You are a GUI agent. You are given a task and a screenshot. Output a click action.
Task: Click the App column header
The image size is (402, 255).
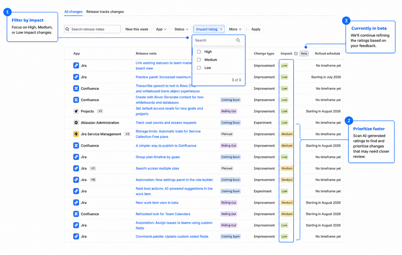coord(76,53)
